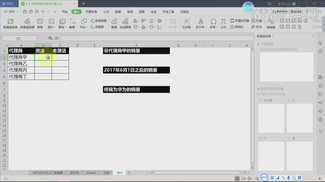Switch to normal grid view in status bar
The image size is (325, 182).
[x=237, y=178]
